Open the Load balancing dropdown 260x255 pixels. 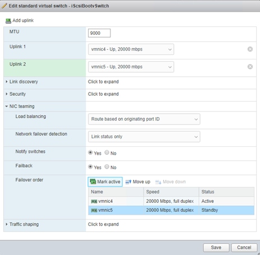point(144,119)
